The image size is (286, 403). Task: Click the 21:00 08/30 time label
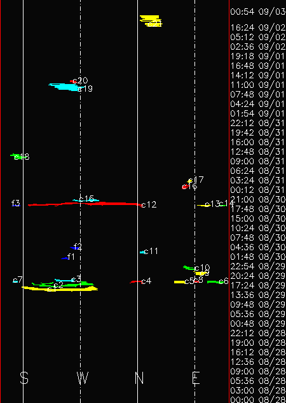pyautogui.click(x=258, y=199)
